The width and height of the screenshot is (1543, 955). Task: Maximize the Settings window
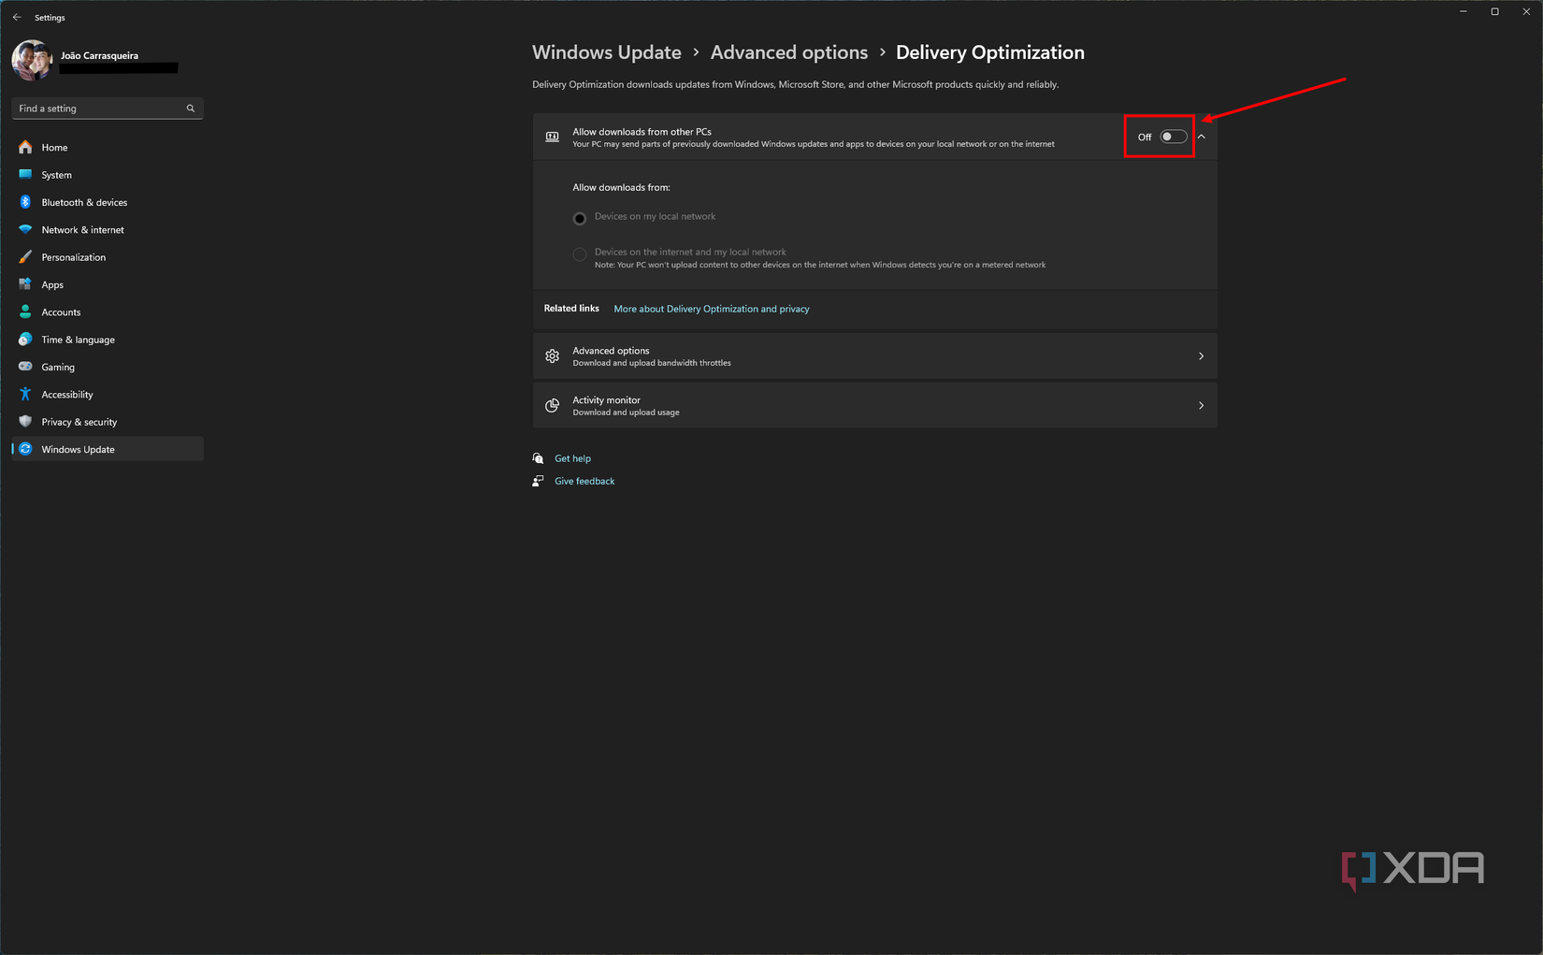1494,11
